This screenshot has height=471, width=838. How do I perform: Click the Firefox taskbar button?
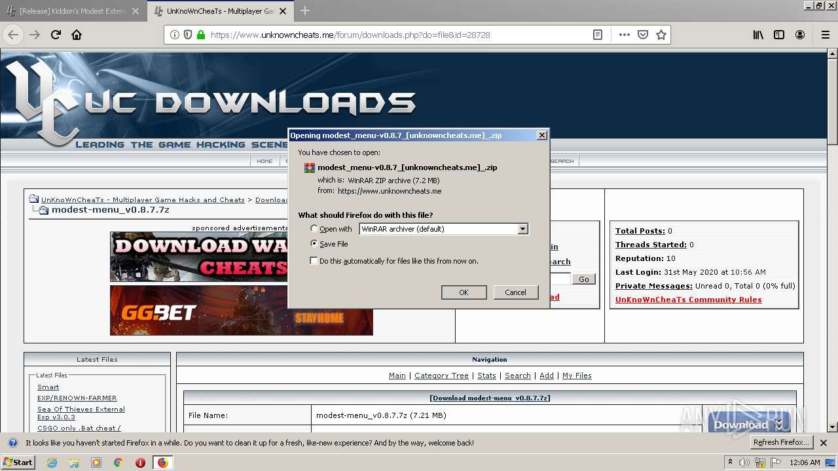point(162,462)
